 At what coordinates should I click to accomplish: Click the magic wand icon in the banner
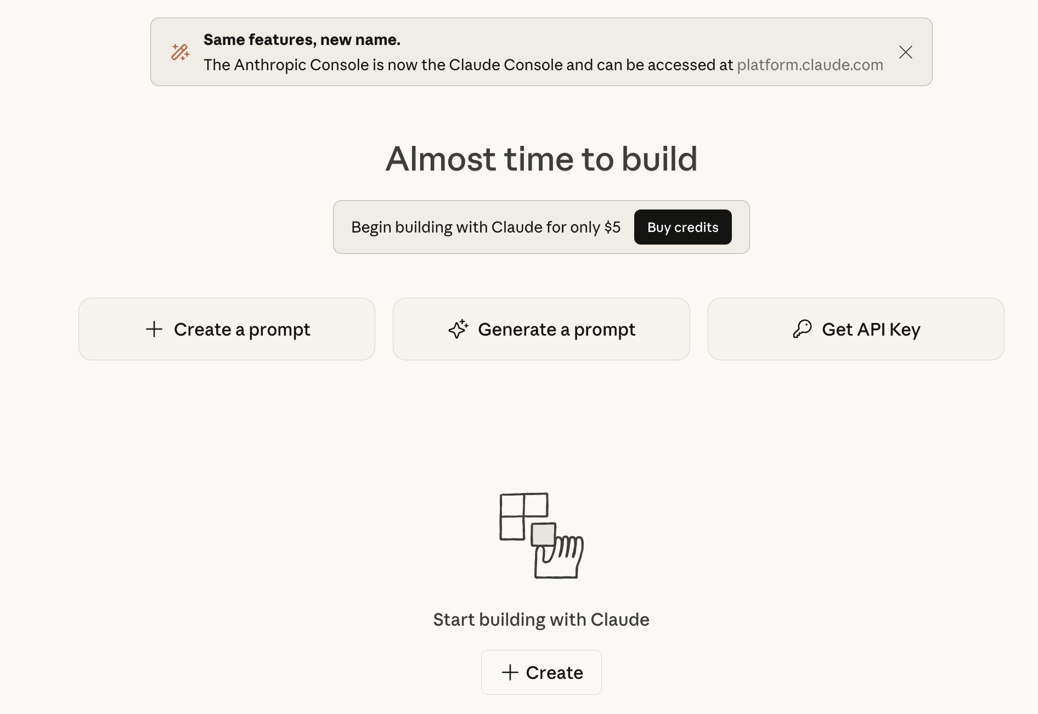(180, 52)
